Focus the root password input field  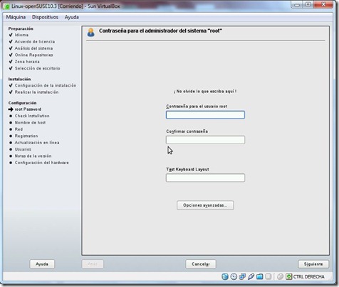click(x=205, y=115)
